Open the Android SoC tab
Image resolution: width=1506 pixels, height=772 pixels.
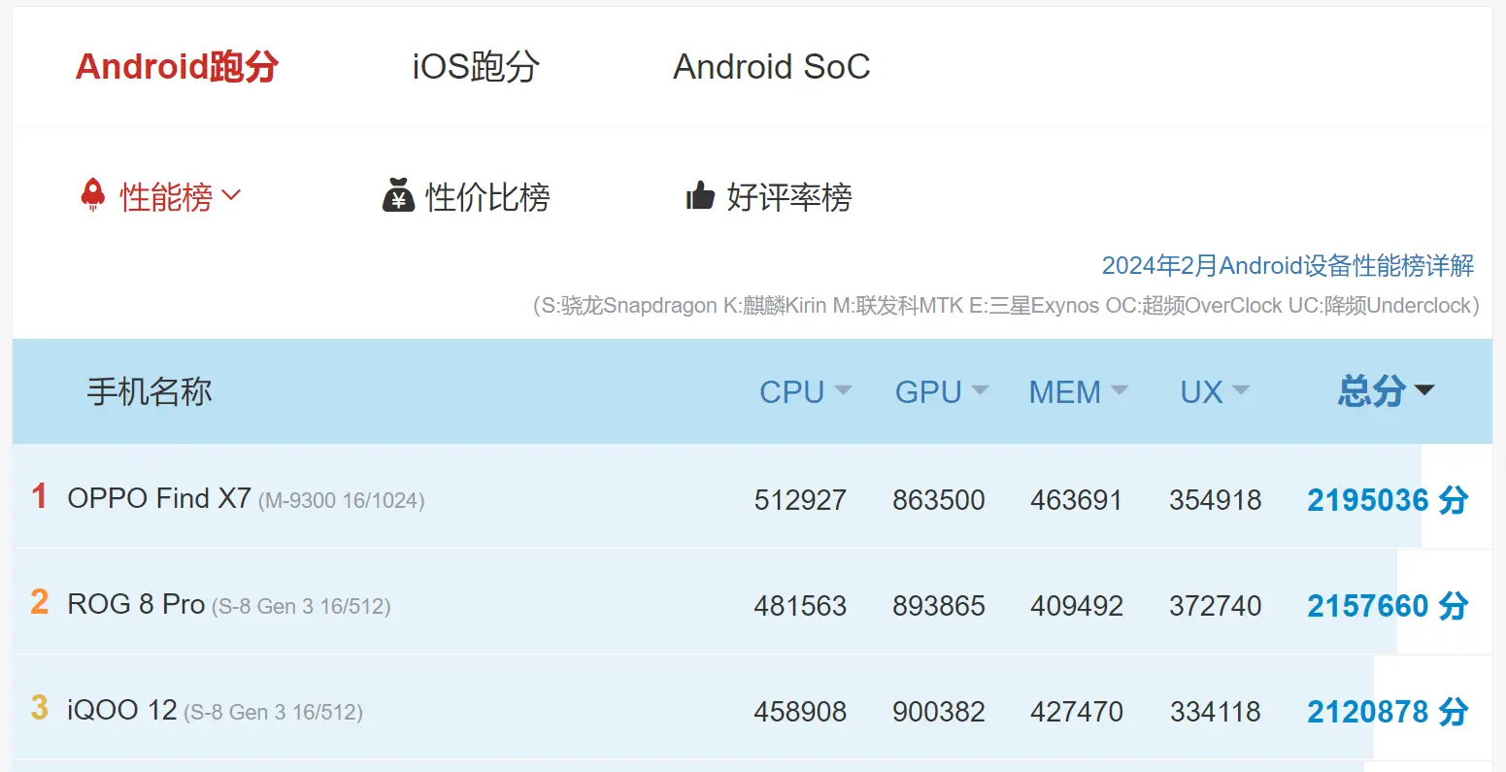771,66
